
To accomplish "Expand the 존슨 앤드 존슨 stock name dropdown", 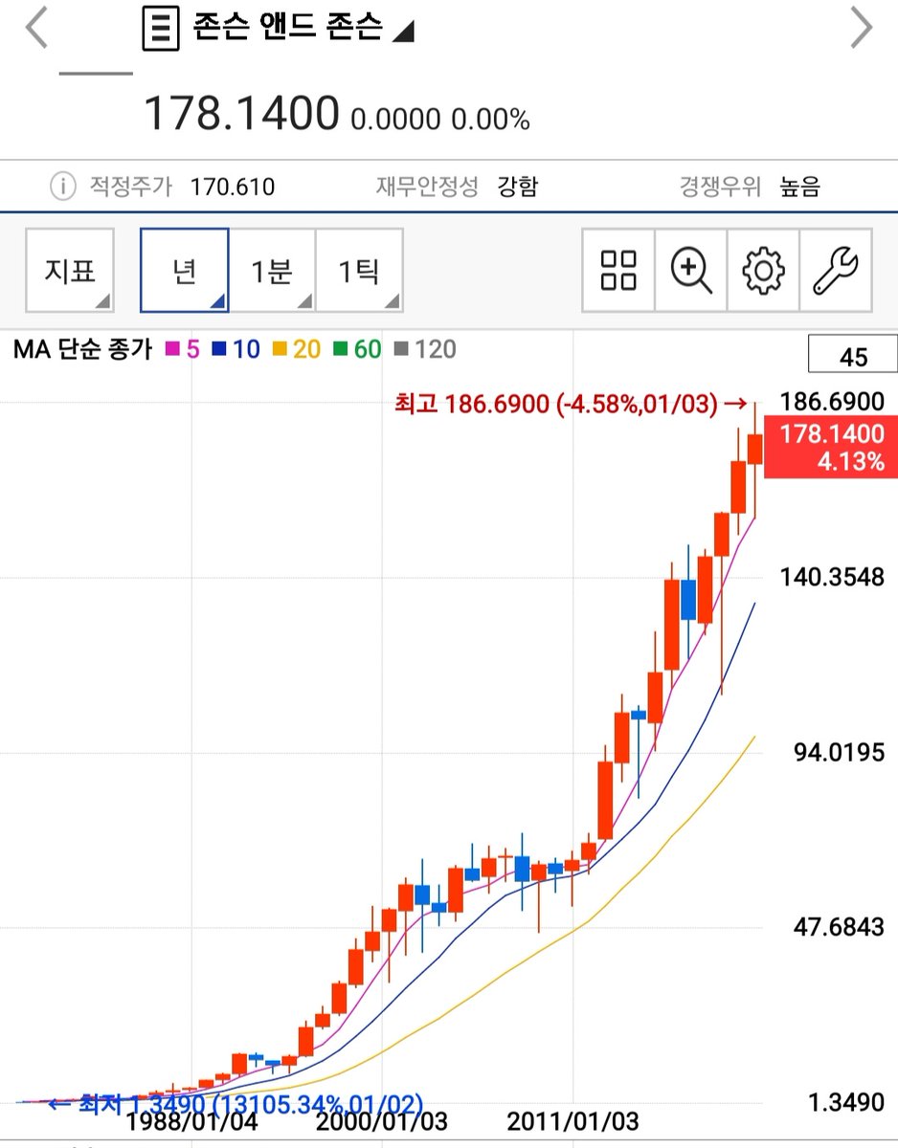I will coord(303,28).
